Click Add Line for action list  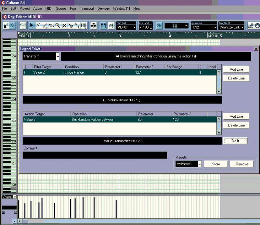pyautogui.click(x=236, y=116)
